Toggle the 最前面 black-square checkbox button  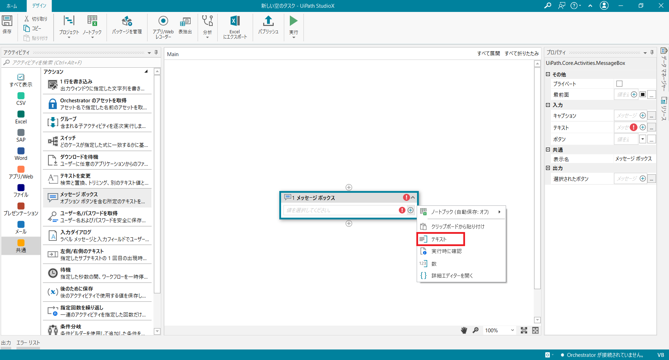[643, 94]
